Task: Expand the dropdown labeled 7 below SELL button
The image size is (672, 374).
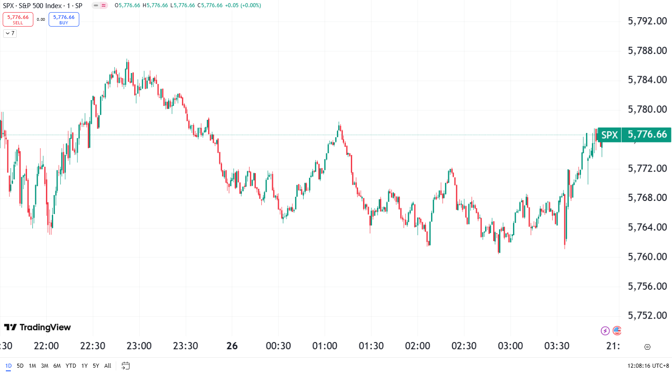Action: point(9,33)
